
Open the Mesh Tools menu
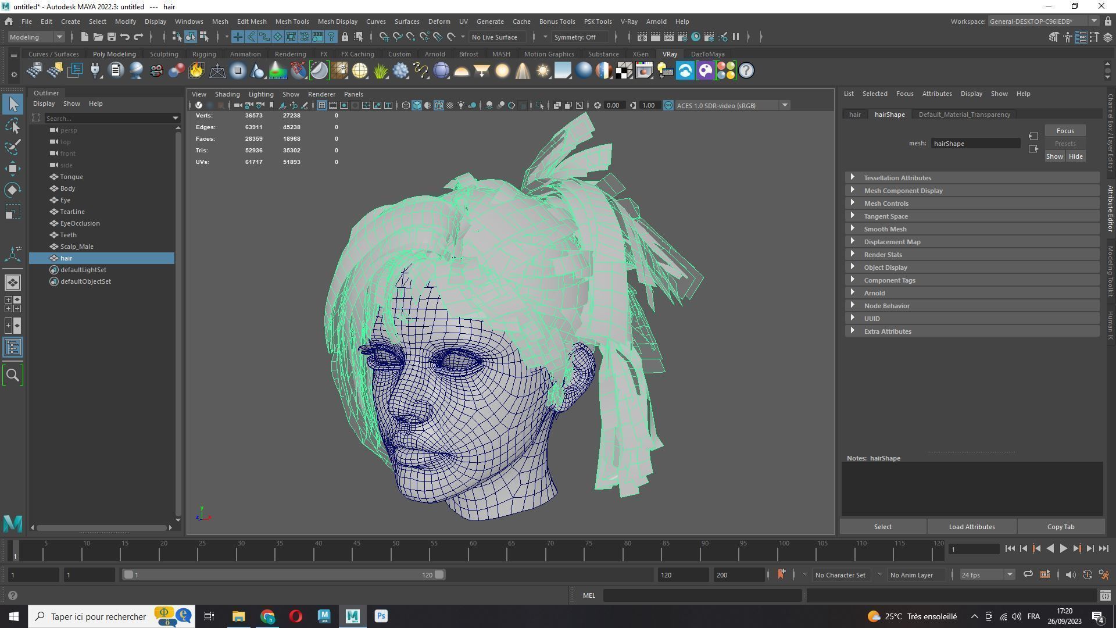pos(292,21)
